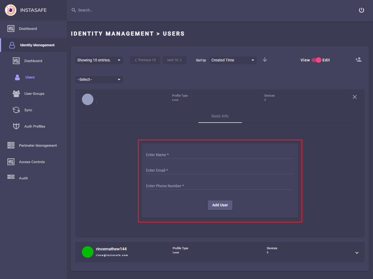Open User Groups menu label
The image size is (373, 279).
point(34,94)
